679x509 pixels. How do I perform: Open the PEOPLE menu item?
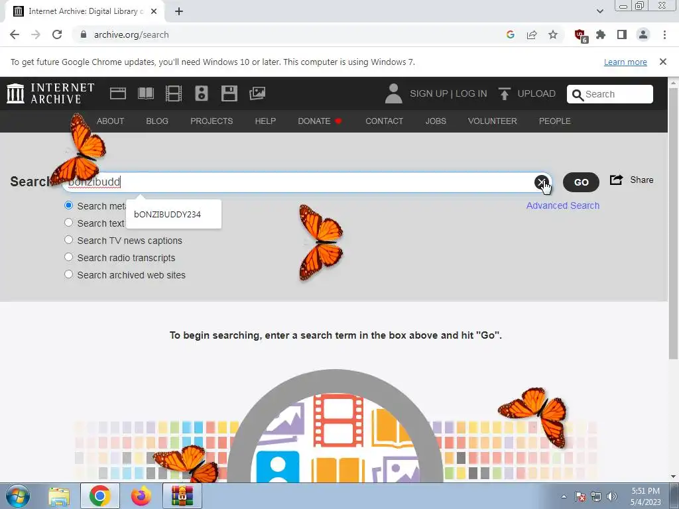[555, 121]
